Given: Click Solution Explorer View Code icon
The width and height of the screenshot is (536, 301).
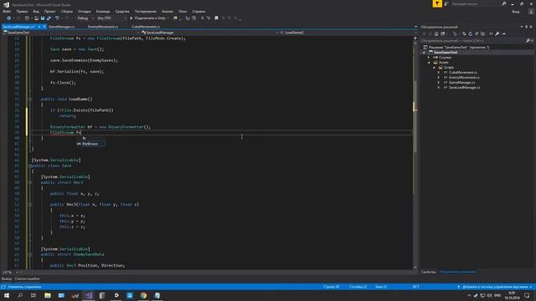Looking at the screenshot, I should [491, 33].
